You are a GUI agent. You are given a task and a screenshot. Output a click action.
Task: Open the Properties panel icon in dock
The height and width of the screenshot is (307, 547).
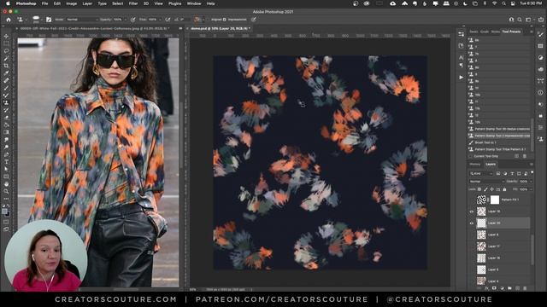click(x=462, y=34)
